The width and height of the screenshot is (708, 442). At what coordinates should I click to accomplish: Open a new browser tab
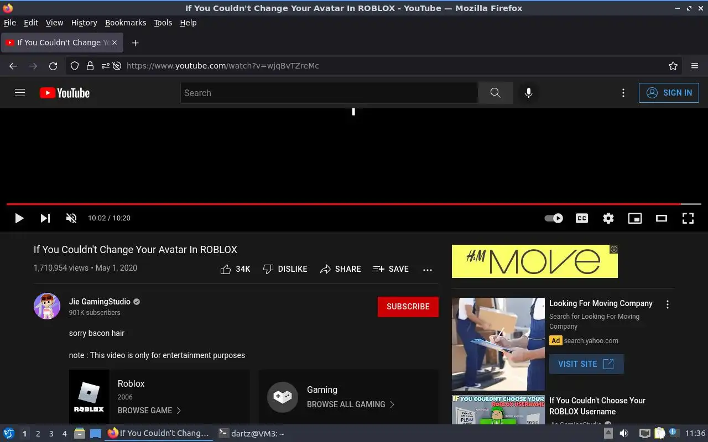tap(135, 43)
